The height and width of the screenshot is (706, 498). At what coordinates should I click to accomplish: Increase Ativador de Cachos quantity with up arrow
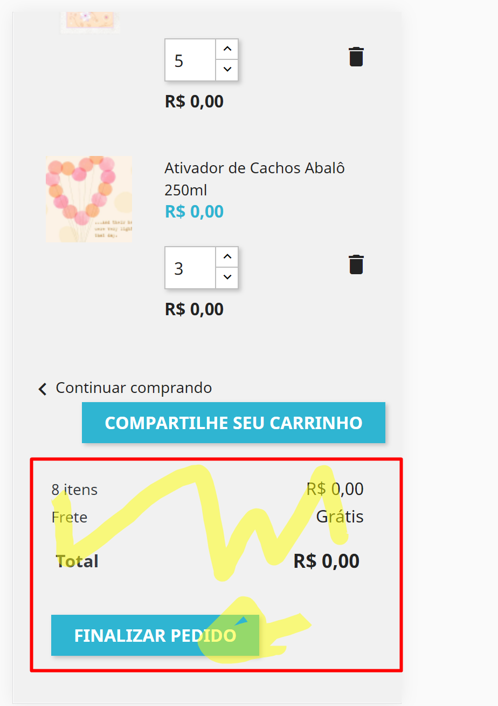click(x=227, y=257)
